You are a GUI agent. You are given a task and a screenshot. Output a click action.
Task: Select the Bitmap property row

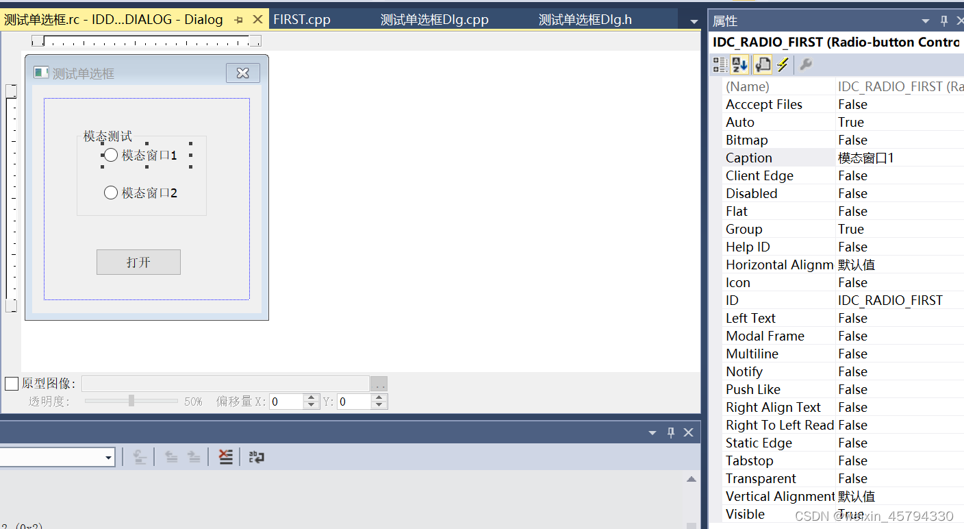[843, 140]
